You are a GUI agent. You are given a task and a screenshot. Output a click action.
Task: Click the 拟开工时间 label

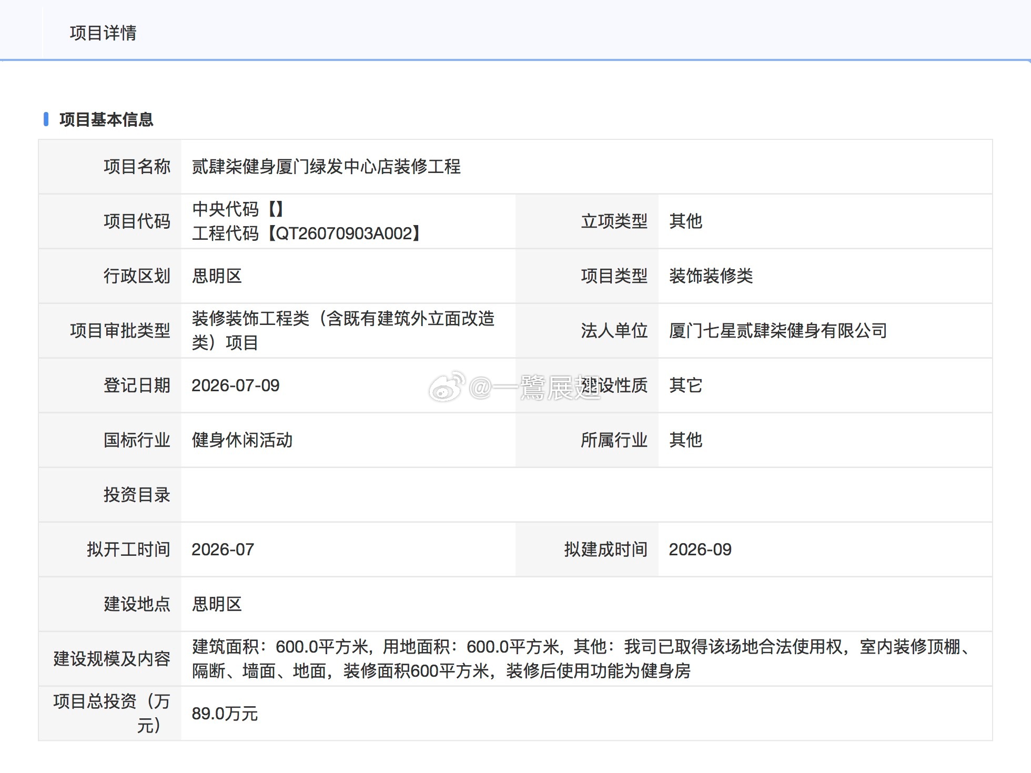128,550
